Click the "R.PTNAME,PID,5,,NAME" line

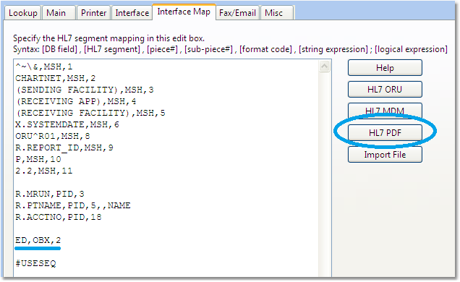73,205
